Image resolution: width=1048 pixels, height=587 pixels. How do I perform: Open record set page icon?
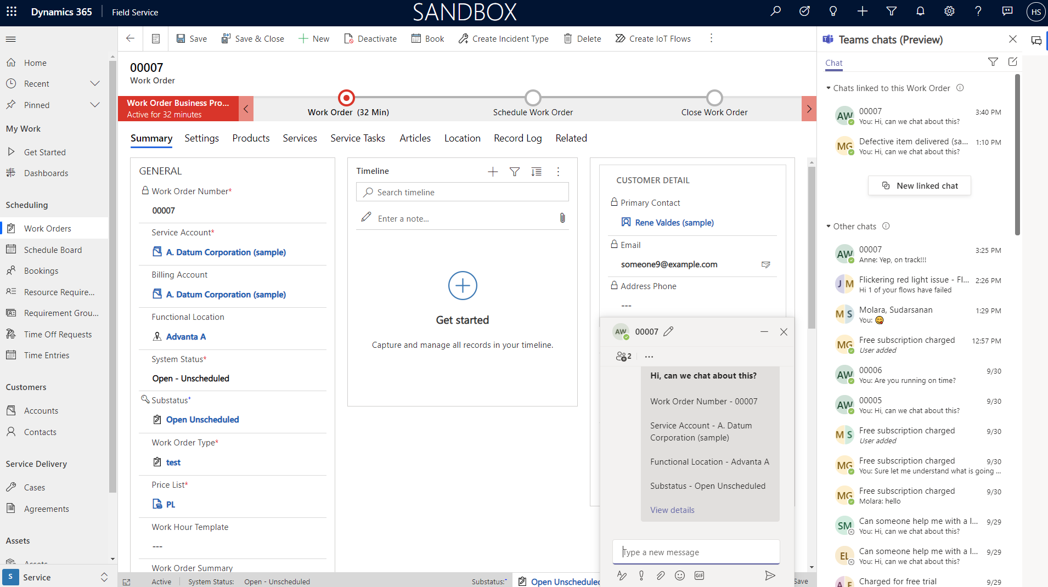[156, 38]
